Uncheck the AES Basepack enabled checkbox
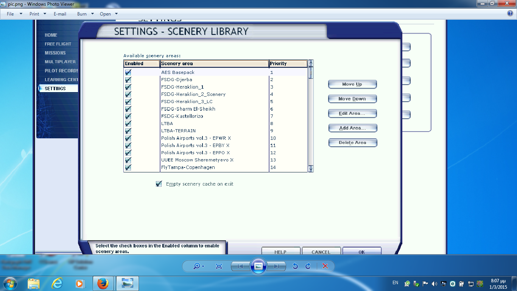Image resolution: width=517 pixels, height=291 pixels. (x=128, y=72)
